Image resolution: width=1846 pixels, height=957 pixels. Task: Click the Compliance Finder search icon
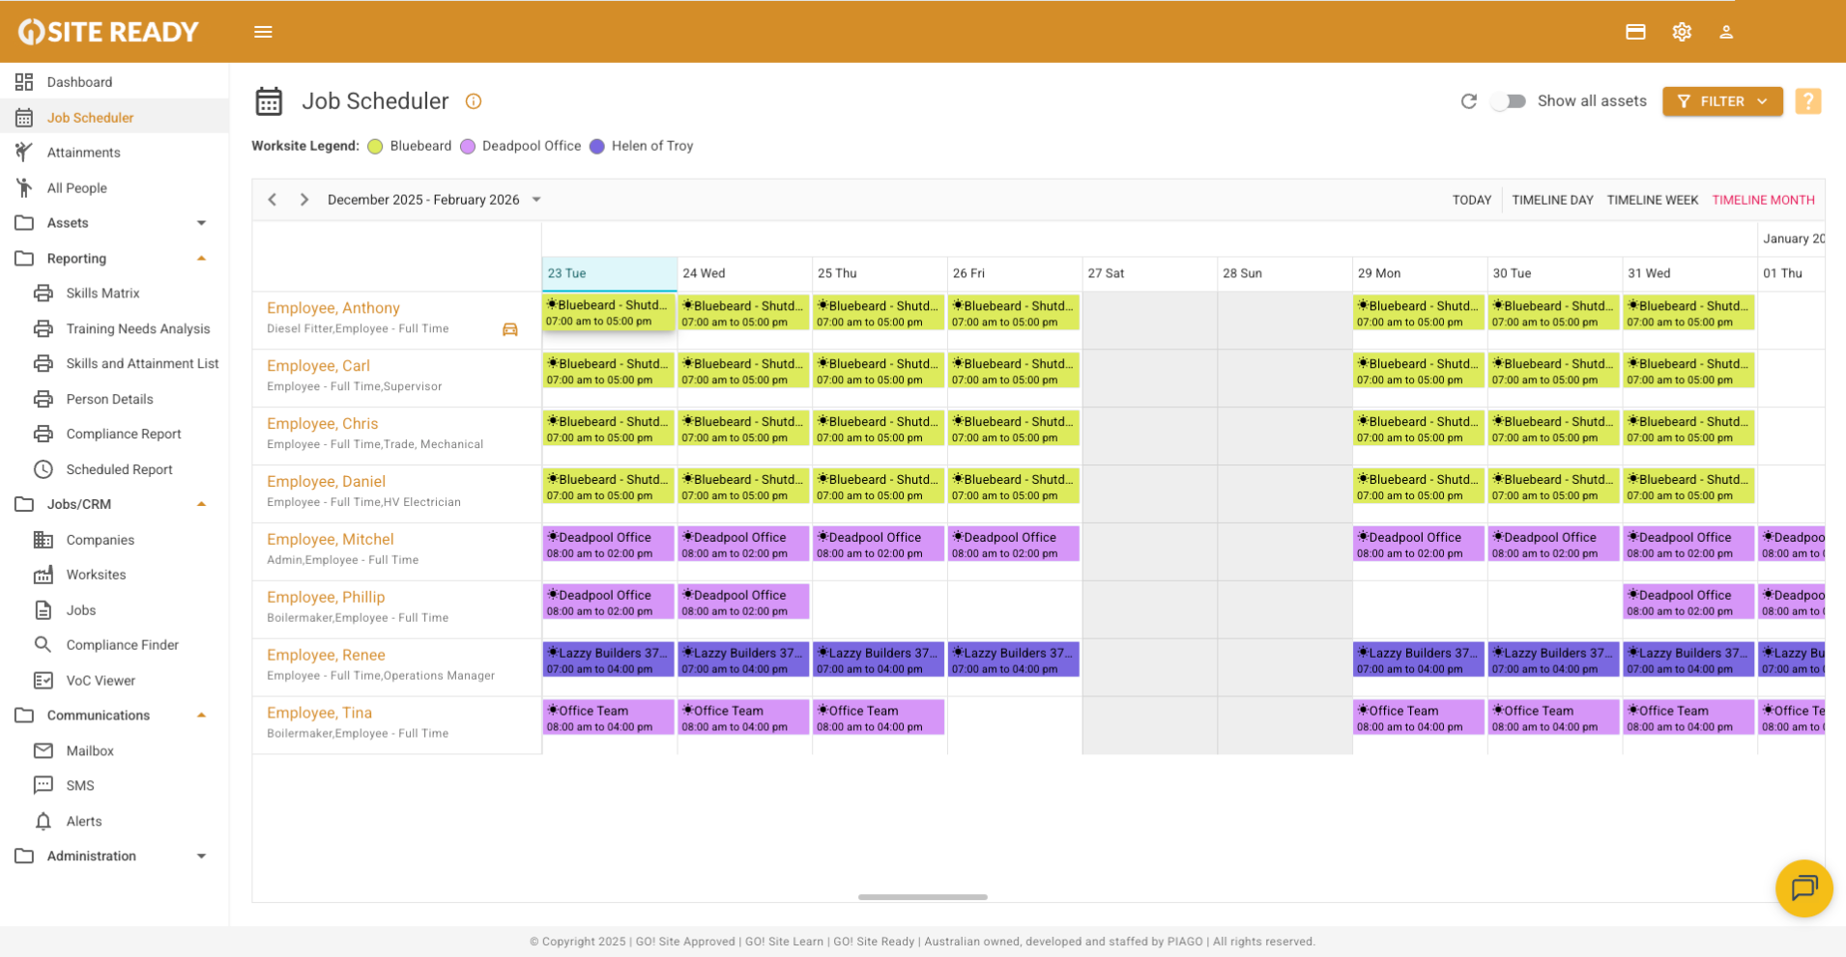(x=43, y=645)
